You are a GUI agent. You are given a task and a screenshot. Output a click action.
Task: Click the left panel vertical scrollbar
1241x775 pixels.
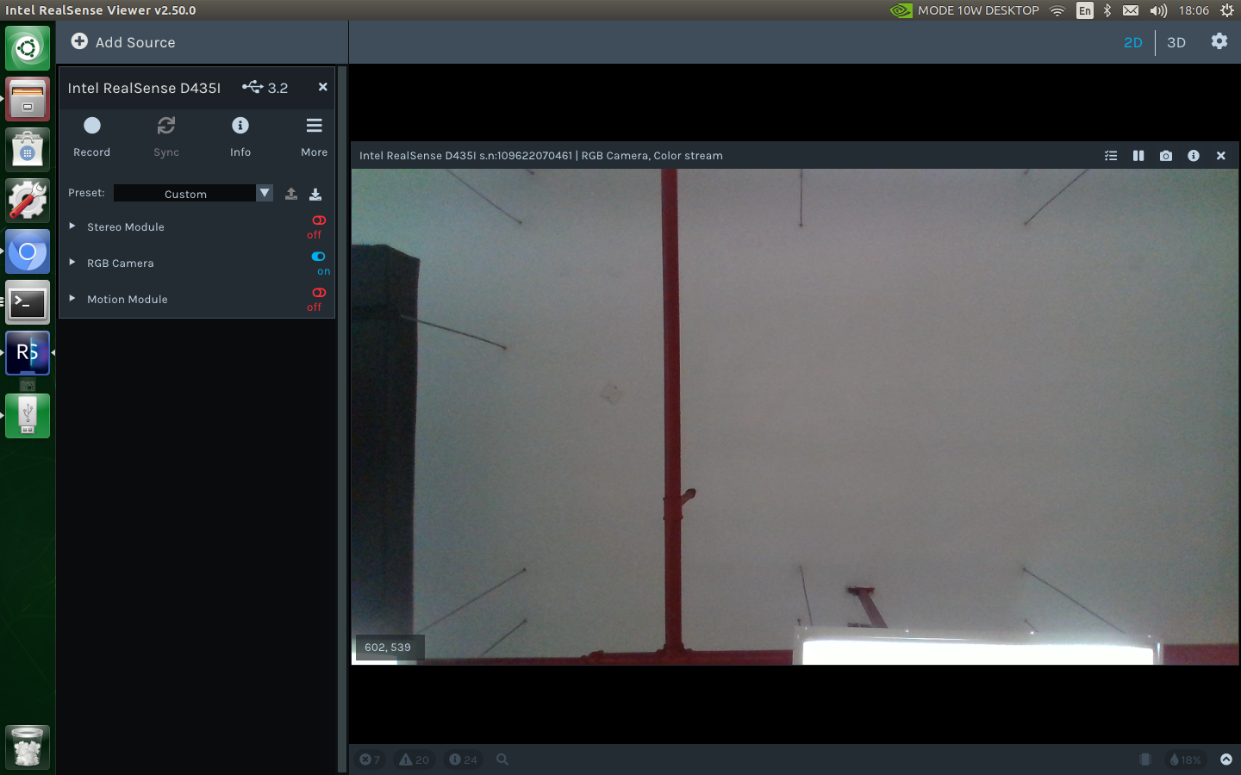[342, 418]
